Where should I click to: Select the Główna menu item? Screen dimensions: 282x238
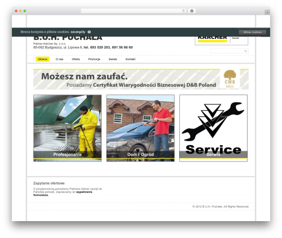tap(42, 59)
